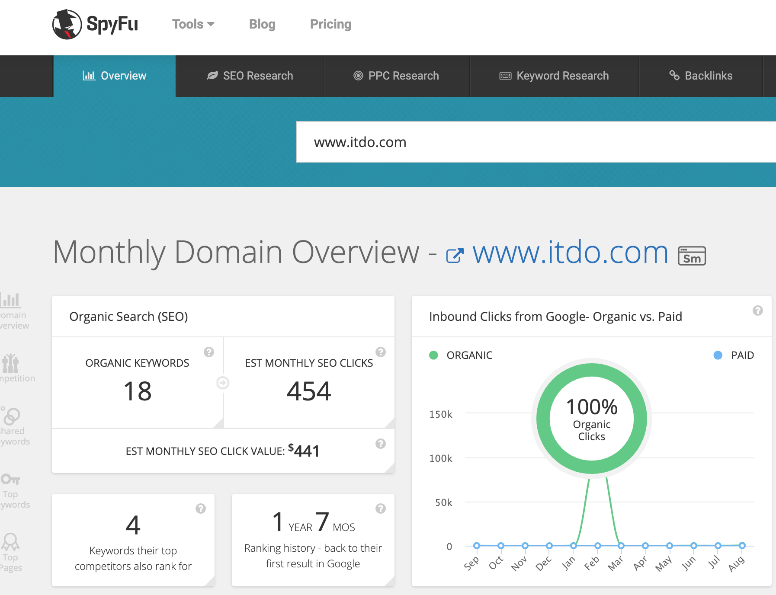The height and width of the screenshot is (595, 776).
Task: Switch to the SEO Research tab
Action: click(x=250, y=76)
